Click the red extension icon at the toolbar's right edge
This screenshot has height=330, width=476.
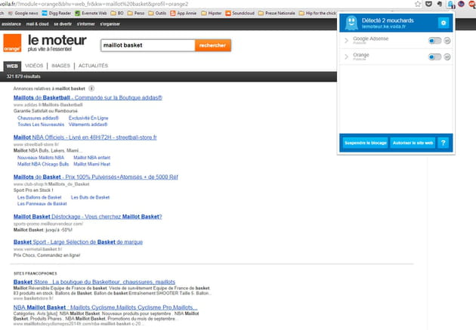(x=472, y=4)
